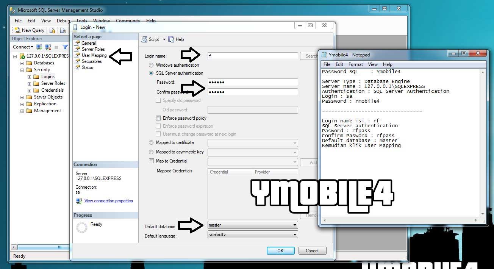Click the OK button
The height and width of the screenshot is (269, 494).
280,250
